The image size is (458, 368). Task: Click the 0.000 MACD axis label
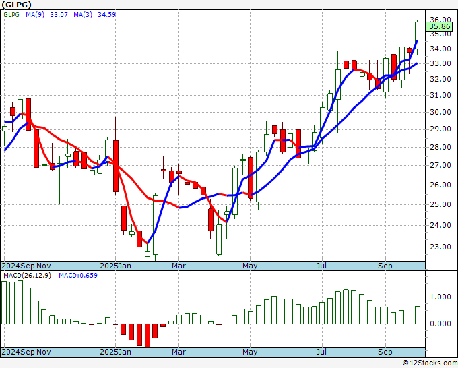440,324
